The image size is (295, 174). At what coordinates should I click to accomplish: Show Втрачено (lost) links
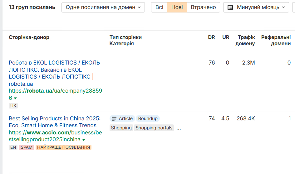[203, 7]
